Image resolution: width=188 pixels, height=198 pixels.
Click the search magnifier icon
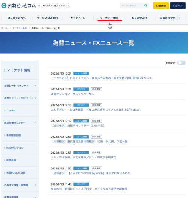(x=146, y=6)
